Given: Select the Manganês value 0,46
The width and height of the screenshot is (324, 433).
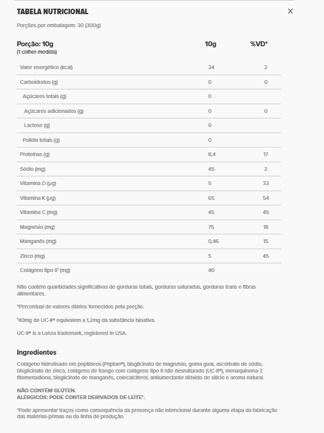Looking at the screenshot, I should [x=213, y=241].
